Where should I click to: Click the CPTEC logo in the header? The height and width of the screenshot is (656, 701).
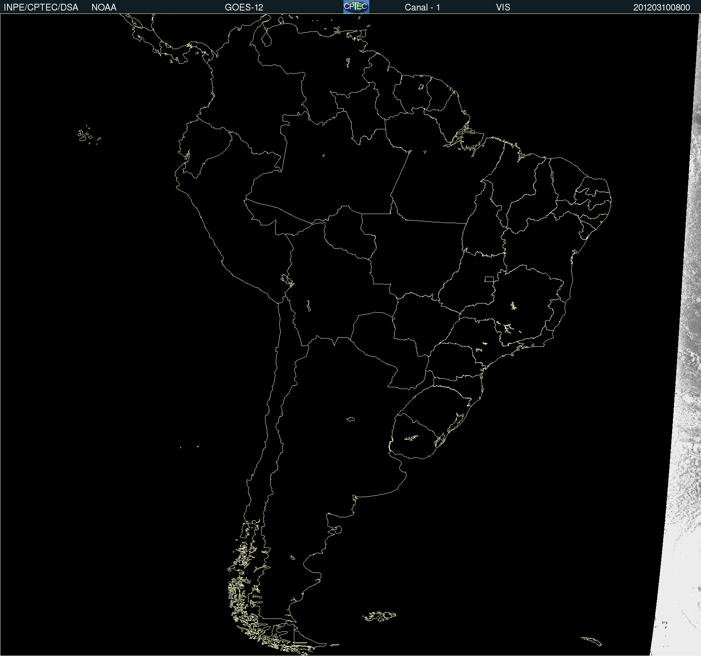pyautogui.click(x=356, y=7)
